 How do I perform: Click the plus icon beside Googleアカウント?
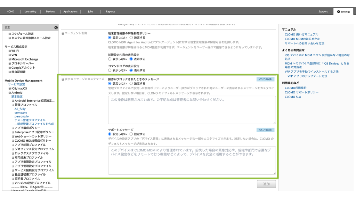pyautogui.click(x=10, y=68)
